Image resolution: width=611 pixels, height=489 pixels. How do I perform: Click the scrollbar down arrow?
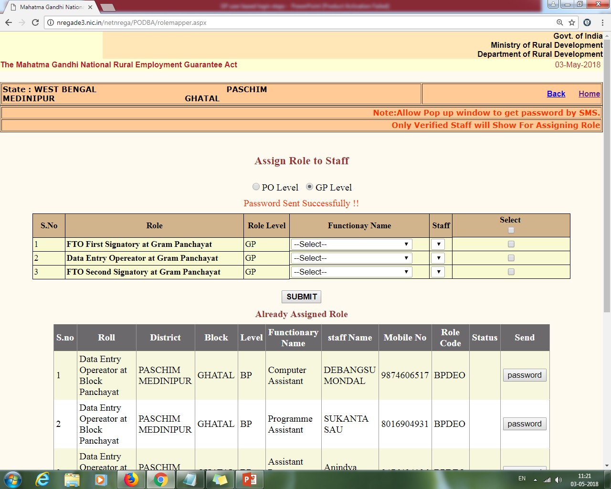click(x=607, y=466)
